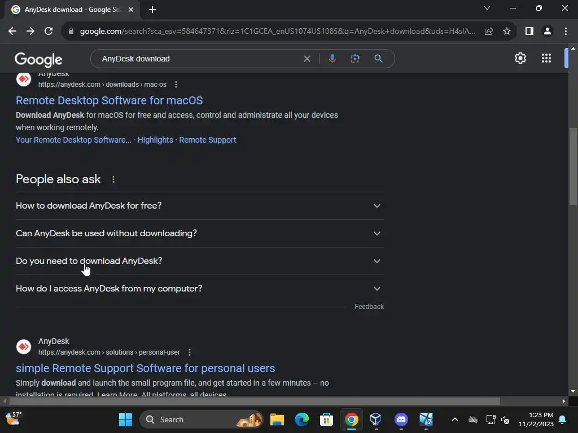Open the Remote Support sitelink
578x433 pixels.
[208, 140]
